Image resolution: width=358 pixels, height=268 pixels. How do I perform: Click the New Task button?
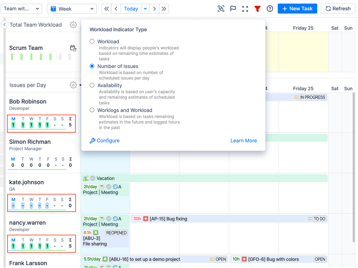pyautogui.click(x=297, y=9)
